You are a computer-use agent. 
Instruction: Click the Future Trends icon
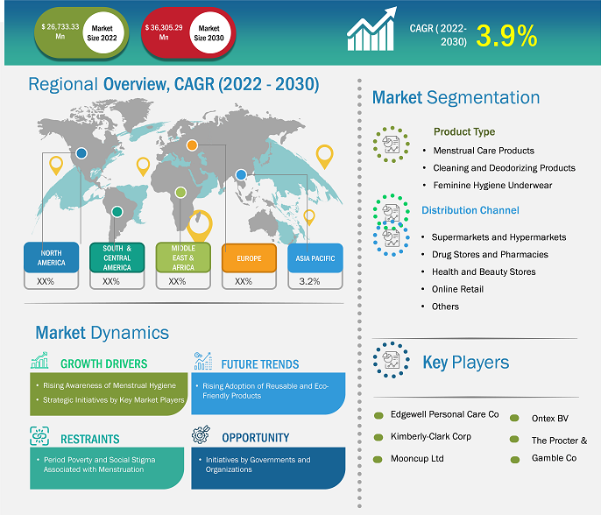203,361
